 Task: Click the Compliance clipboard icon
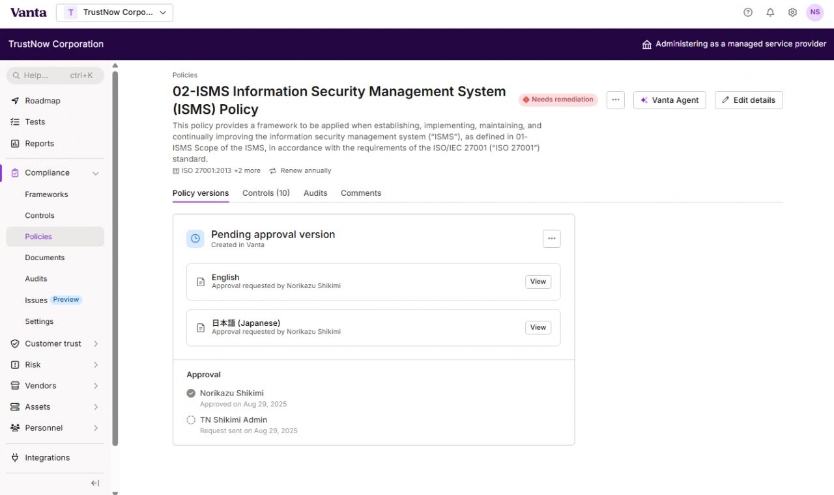coord(15,173)
